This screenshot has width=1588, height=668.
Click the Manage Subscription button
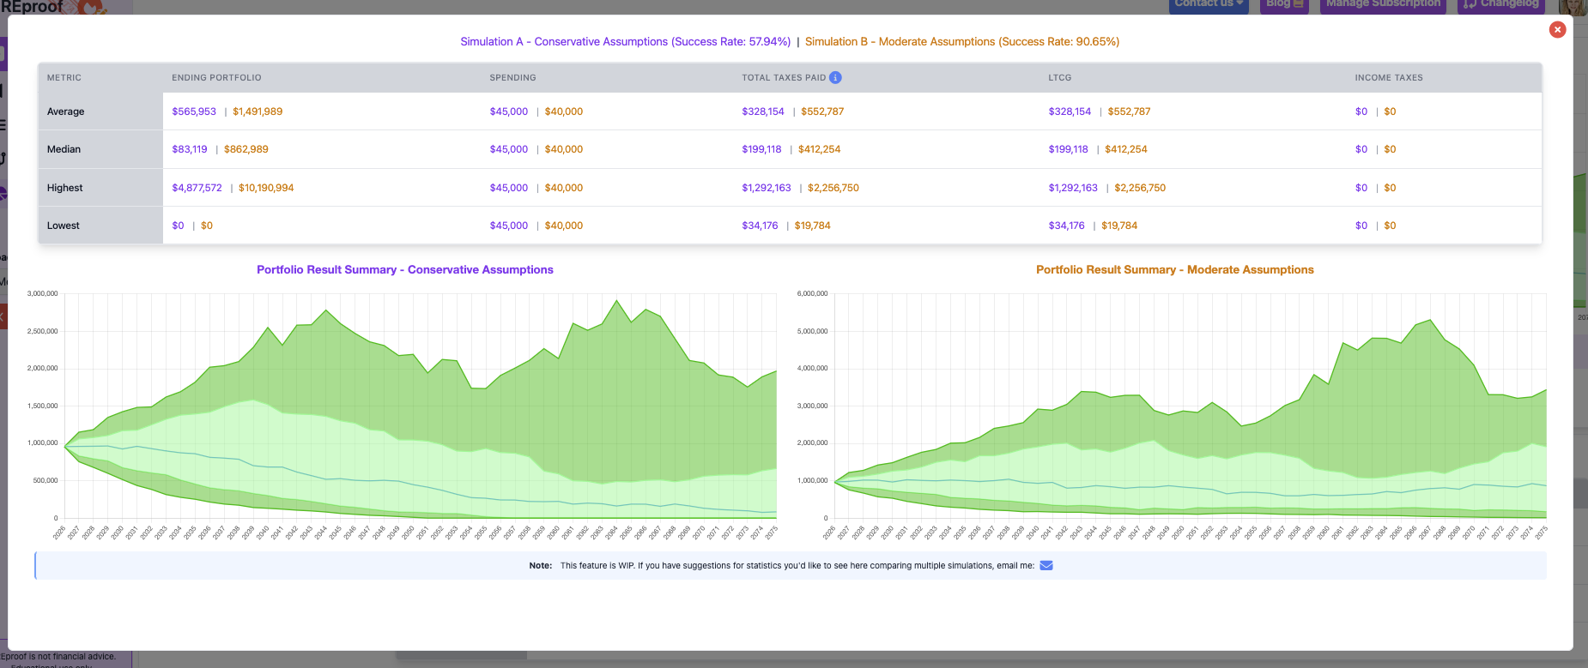click(x=1382, y=4)
